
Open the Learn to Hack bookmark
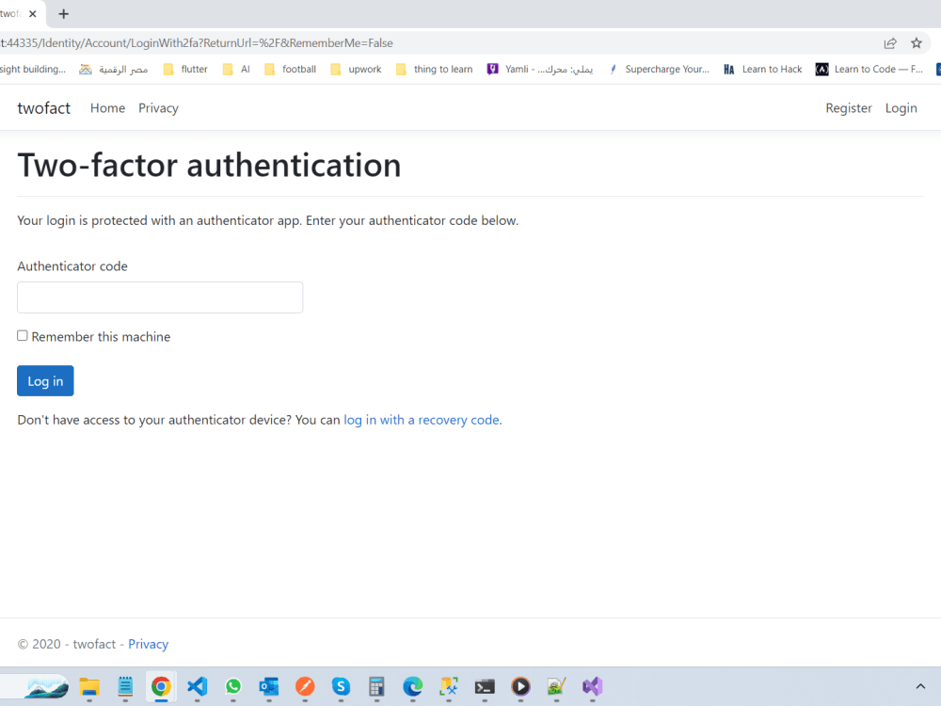762,68
